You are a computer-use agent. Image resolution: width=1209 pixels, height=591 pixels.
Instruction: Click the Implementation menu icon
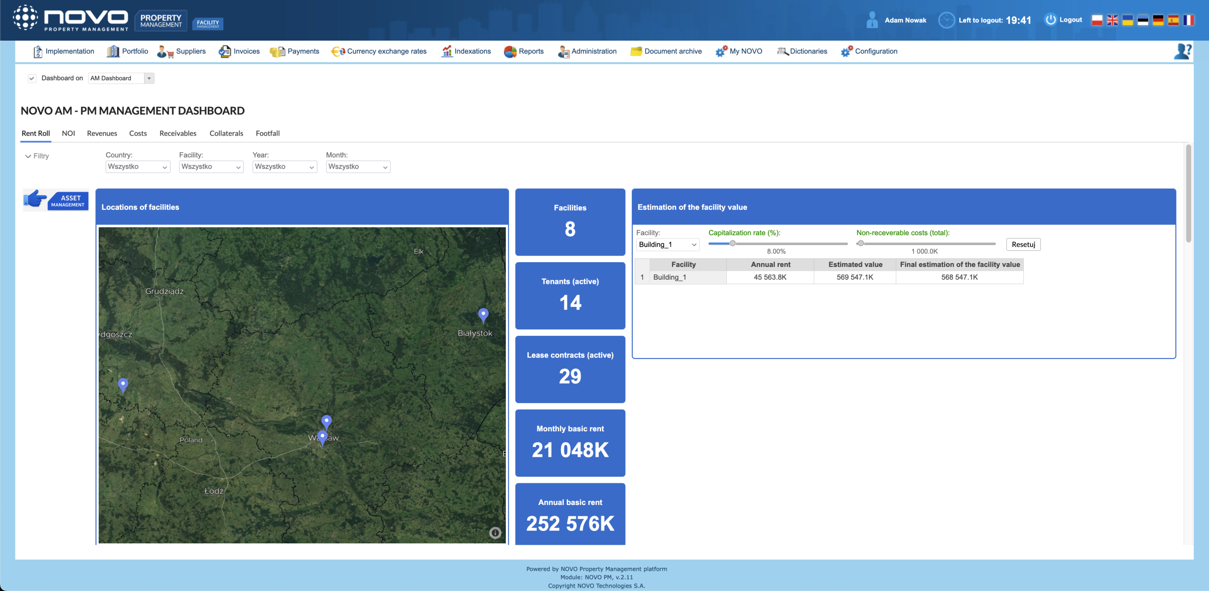[x=38, y=51]
